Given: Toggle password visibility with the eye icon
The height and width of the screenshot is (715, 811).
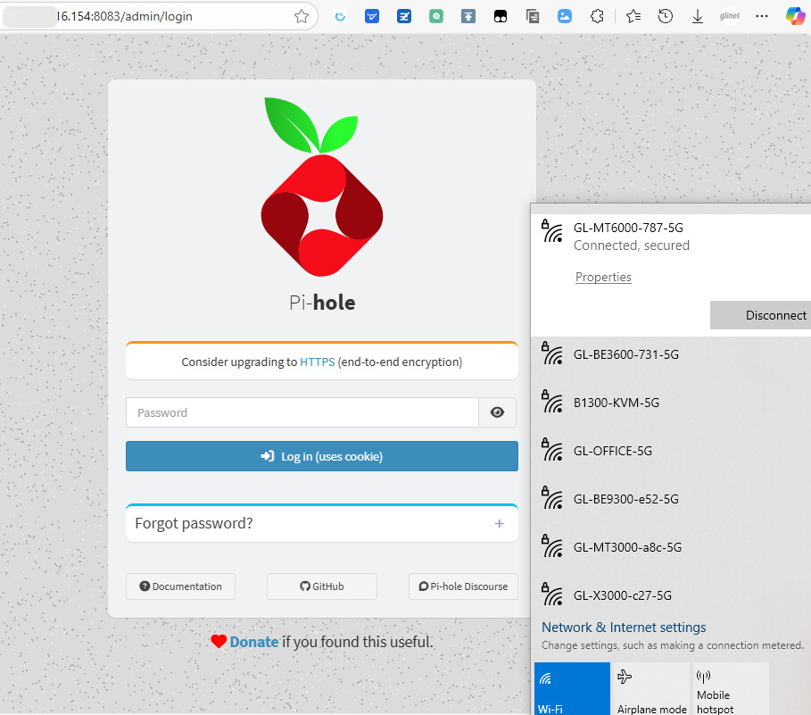Looking at the screenshot, I should point(498,412).
